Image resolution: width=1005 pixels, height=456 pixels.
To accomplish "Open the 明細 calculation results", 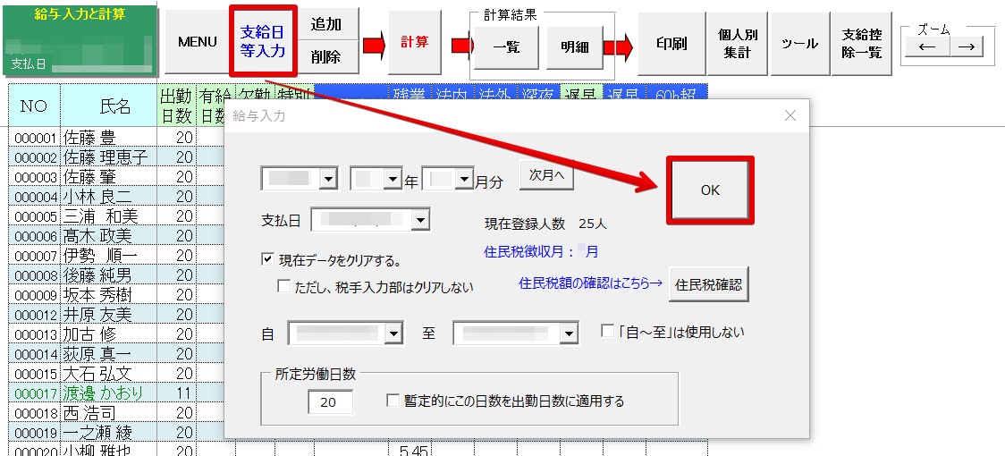I will pos(574,47).
